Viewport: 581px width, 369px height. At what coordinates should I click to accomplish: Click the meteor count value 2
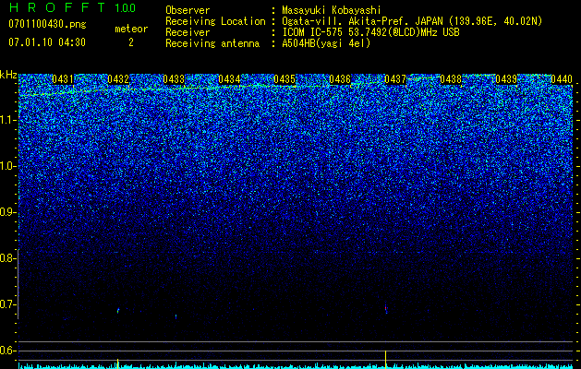click(x=131, y=42)
